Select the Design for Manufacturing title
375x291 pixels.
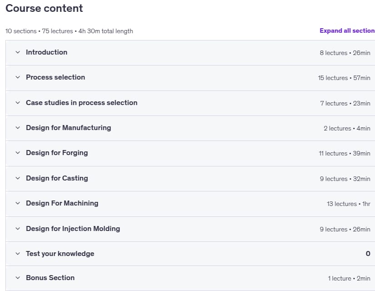[68, 128]
